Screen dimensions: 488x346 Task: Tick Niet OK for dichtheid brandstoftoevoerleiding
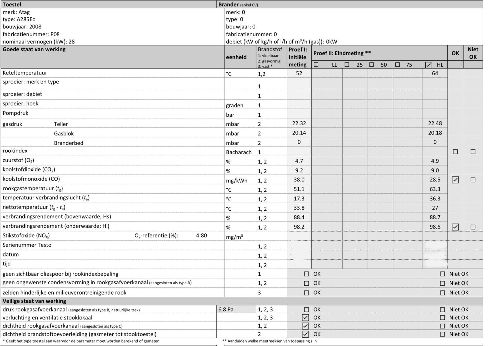click(x=442, y=334)
